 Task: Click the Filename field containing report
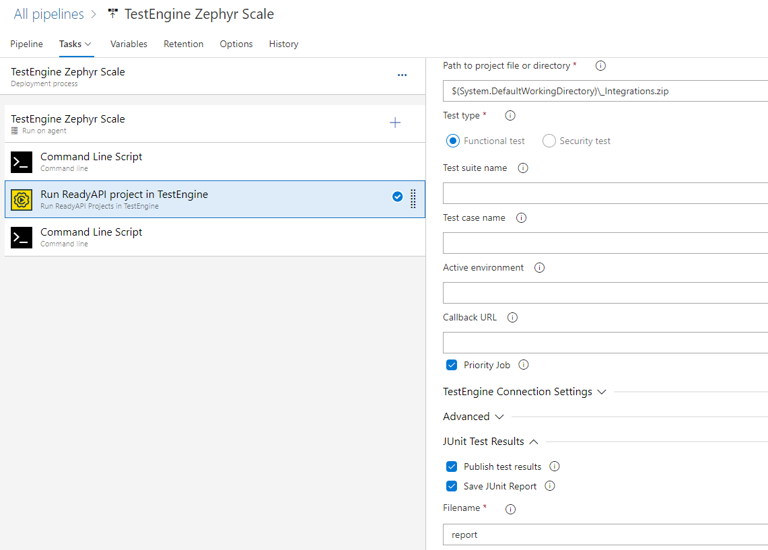[x=572, y=534]
